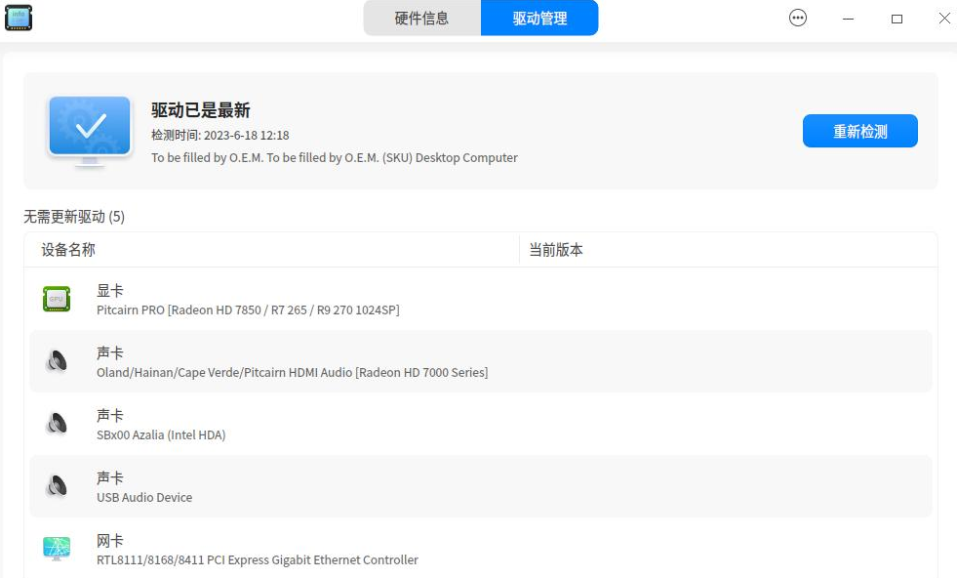Screen dimensions: 957x578
Task: Click the blue checkmark monitor illustration
Action: [89, 129]
